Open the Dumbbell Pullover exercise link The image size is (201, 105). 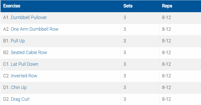pos(29,17)
